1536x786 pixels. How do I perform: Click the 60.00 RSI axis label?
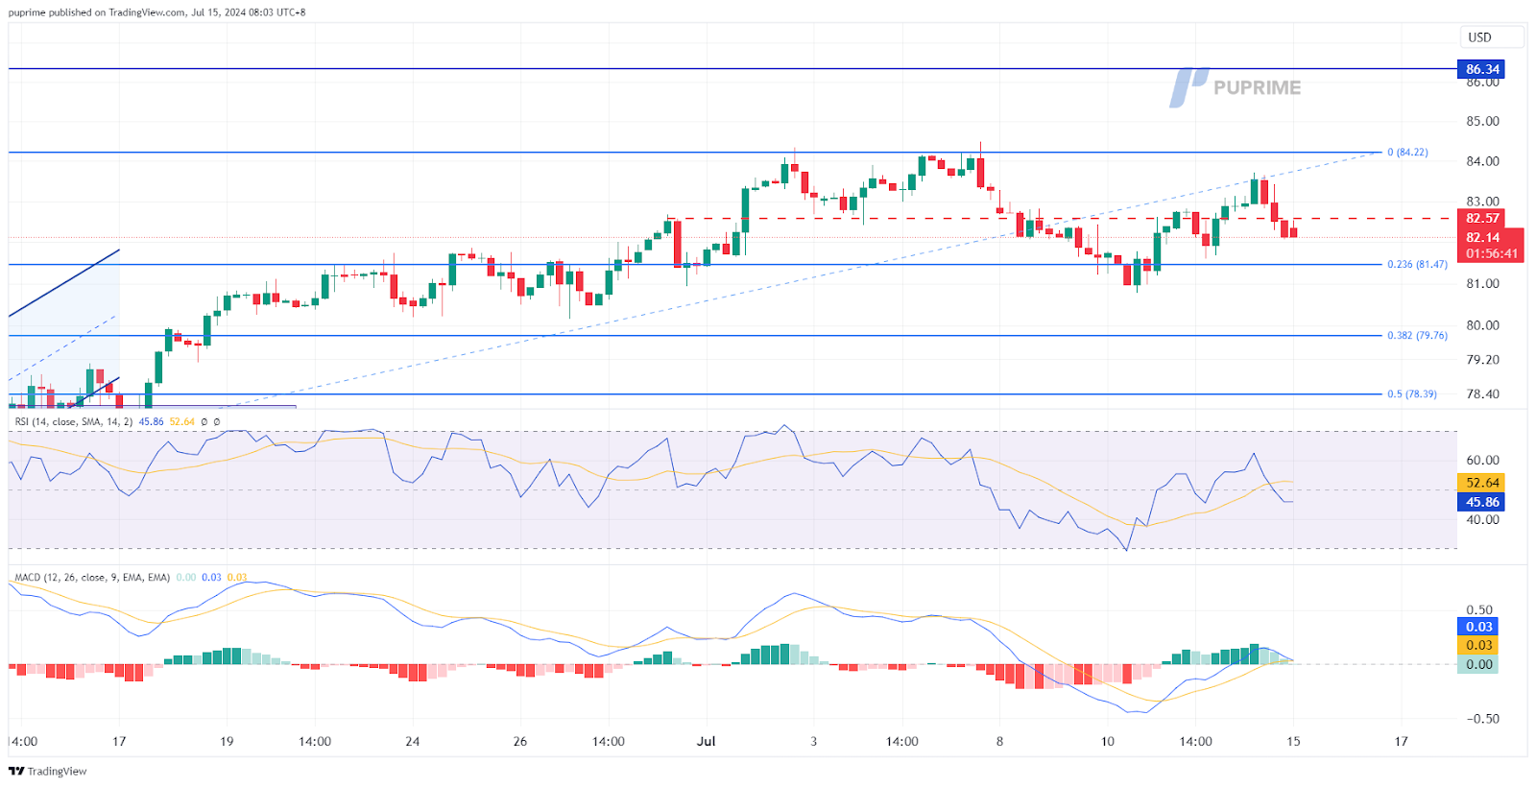1482,461
